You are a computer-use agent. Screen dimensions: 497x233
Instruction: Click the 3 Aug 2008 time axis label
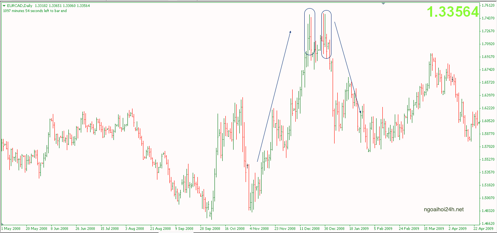135,229
